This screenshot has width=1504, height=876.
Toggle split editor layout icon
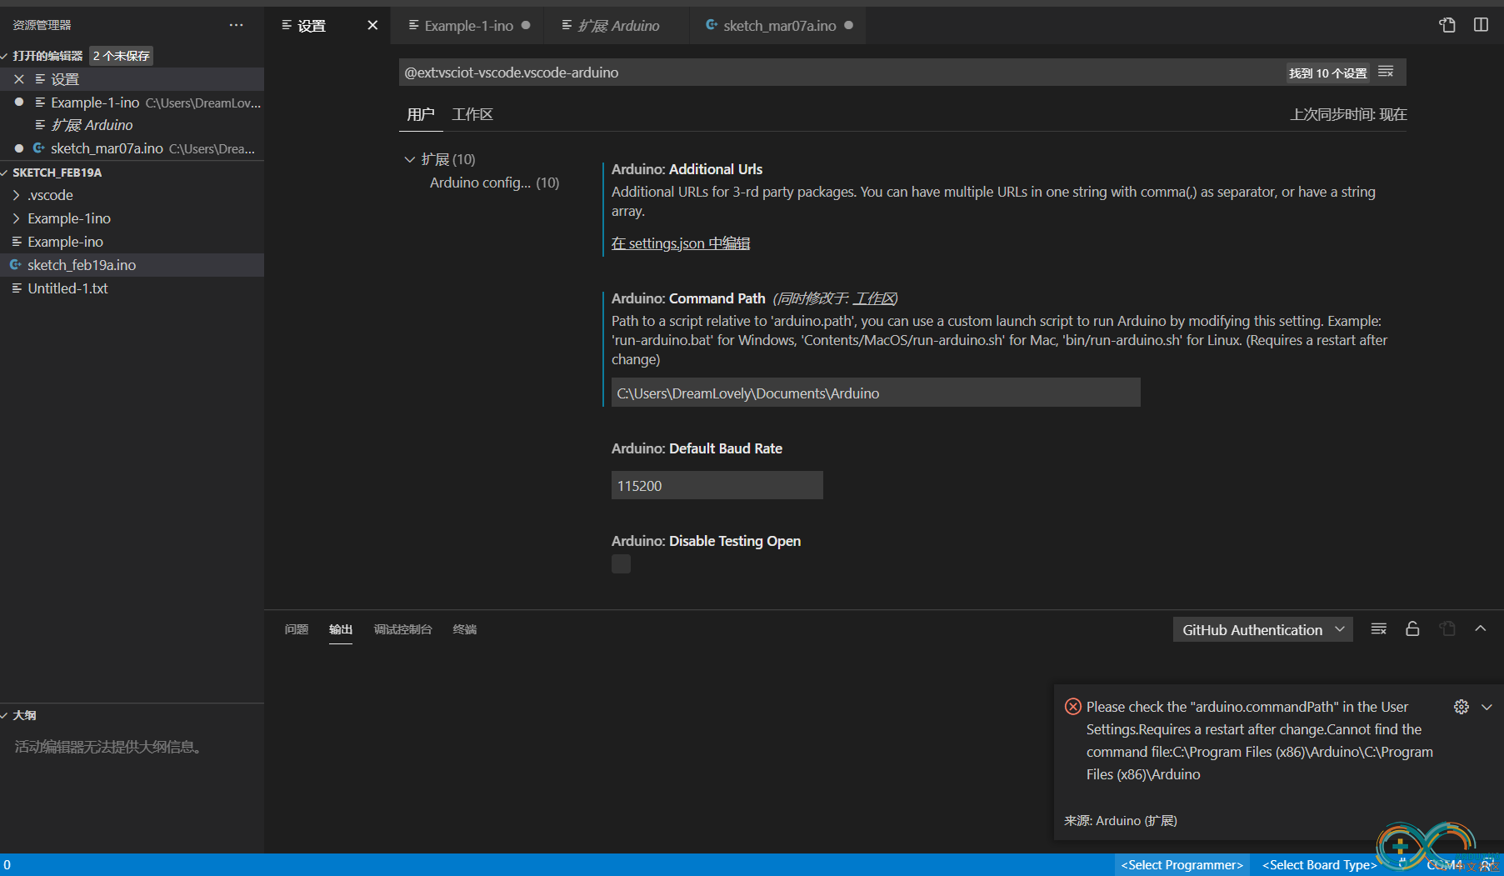pyautogui.click(x=1481, y=25)
